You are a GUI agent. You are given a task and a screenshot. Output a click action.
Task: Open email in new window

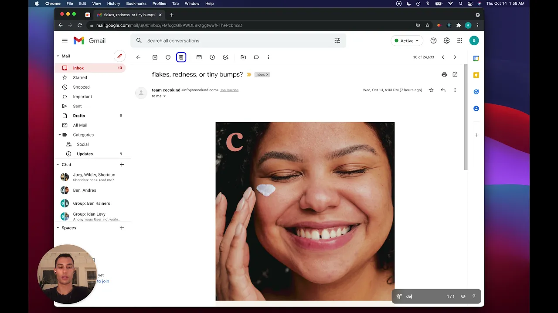click(x=455, y=75)
